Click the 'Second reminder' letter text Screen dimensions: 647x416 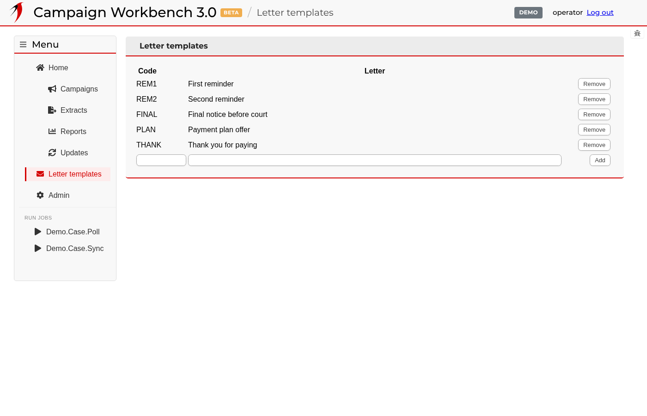[216, 99]
